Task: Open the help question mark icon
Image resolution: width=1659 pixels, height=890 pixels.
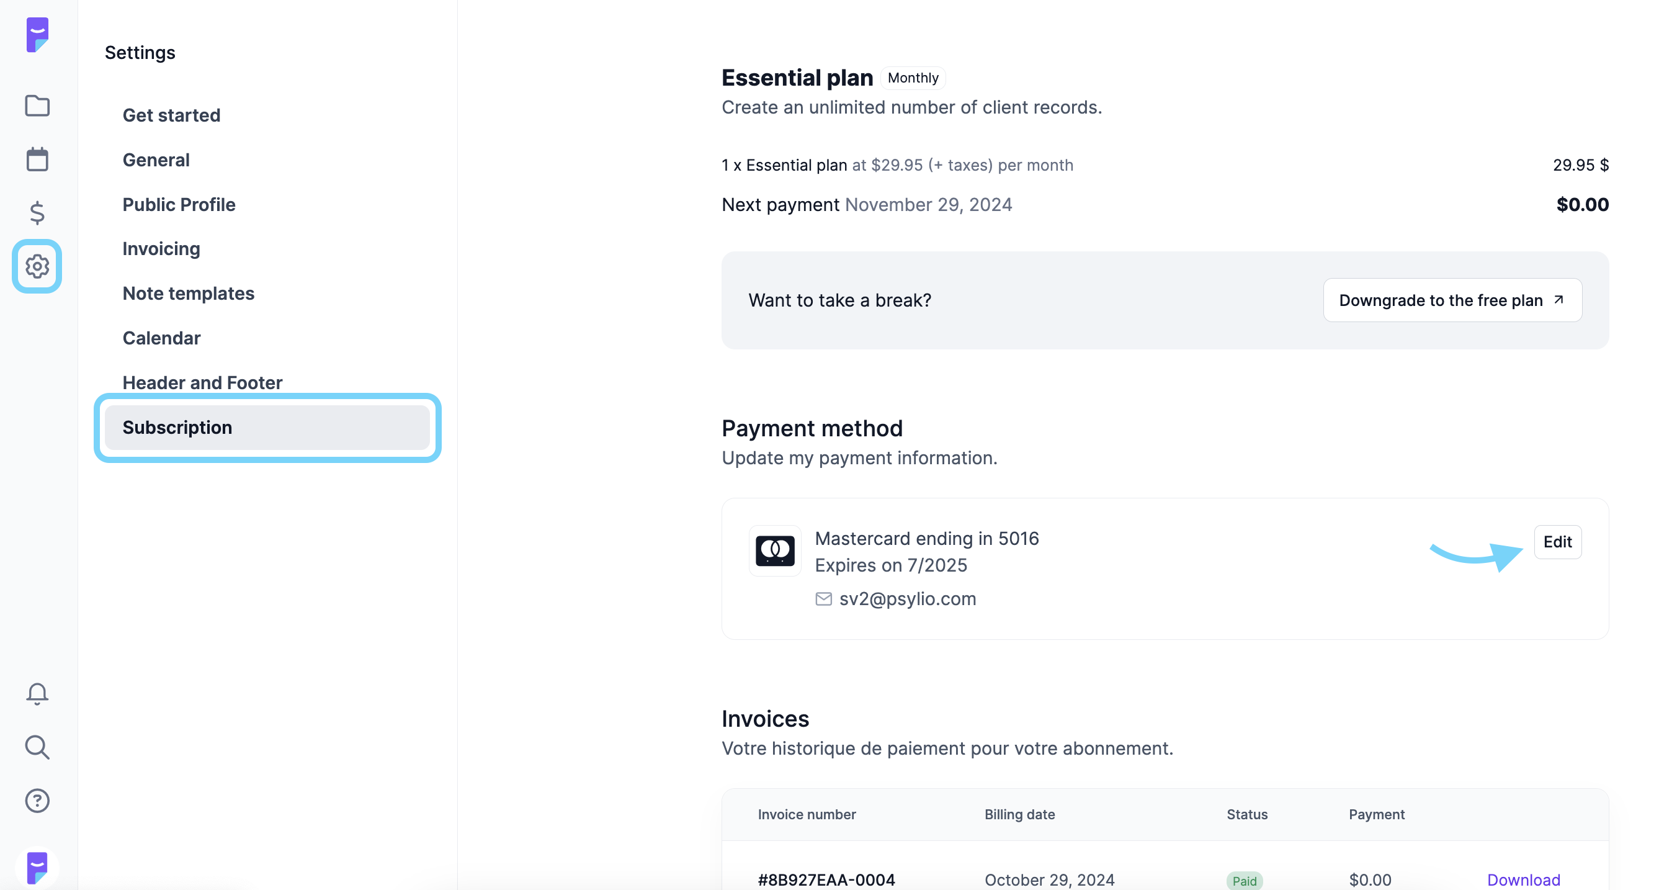Action: pyautogui.click(x=37, y=801)
